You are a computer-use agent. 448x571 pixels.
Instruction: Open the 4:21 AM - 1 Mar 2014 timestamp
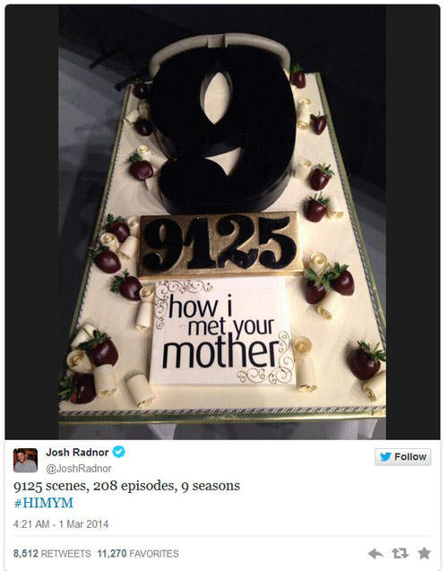[x=61, y=524]
